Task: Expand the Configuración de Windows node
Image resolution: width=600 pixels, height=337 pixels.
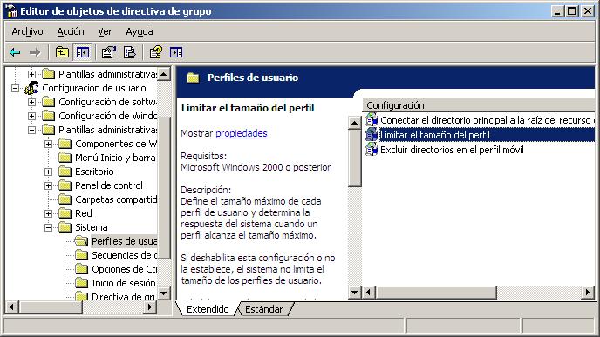Action: (x=31, y=116)
